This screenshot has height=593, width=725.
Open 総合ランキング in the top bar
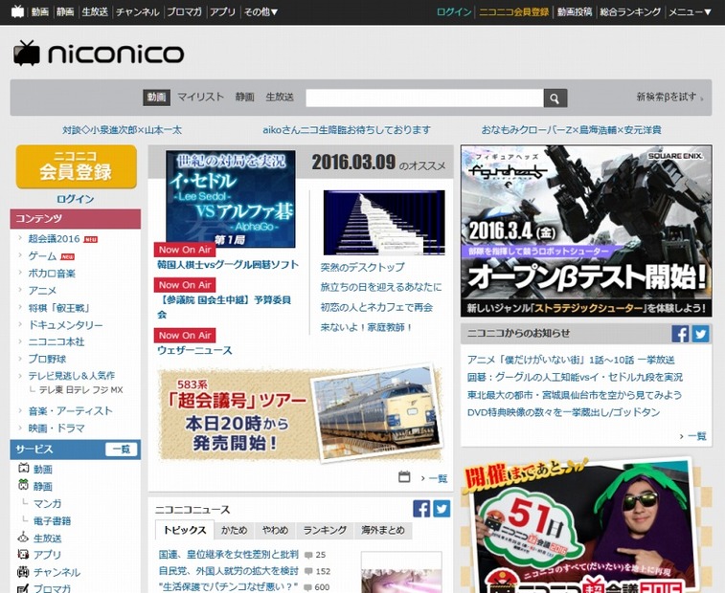point(630,12)
